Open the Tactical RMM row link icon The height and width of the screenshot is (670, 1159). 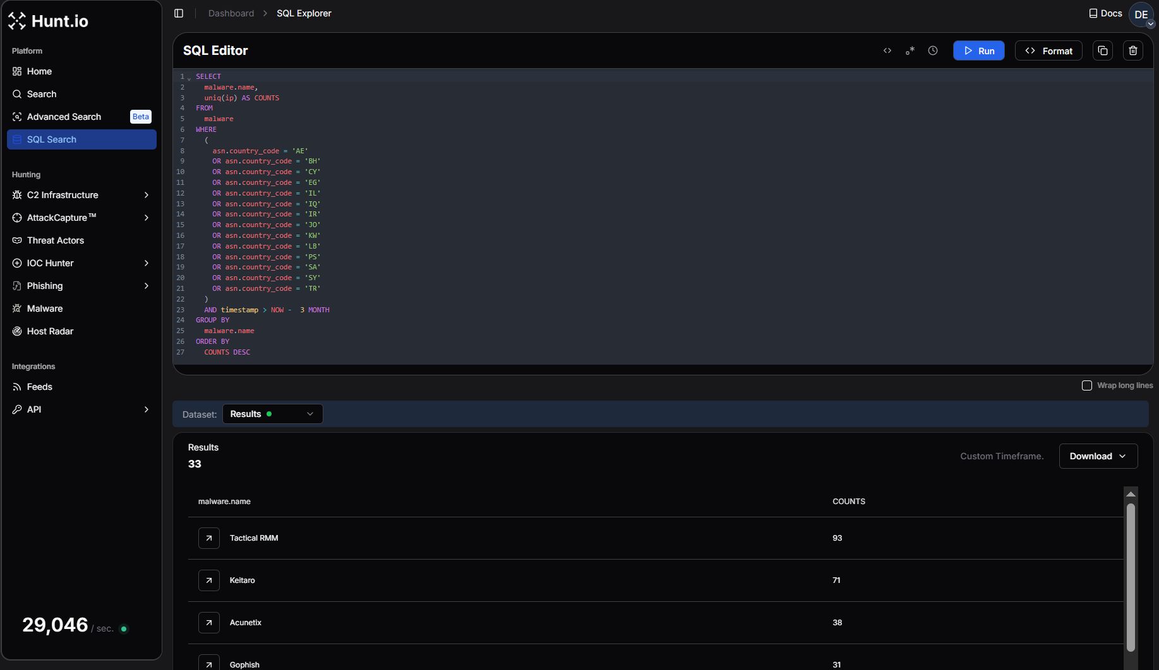pos(209,538)
